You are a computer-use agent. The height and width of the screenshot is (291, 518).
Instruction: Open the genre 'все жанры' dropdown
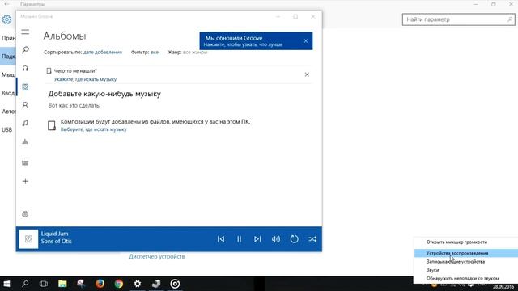point(195,52)
